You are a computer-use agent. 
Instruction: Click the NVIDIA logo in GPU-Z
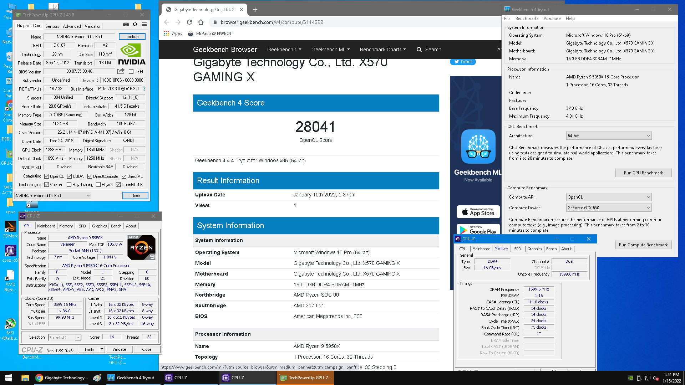tap(132, 54)
